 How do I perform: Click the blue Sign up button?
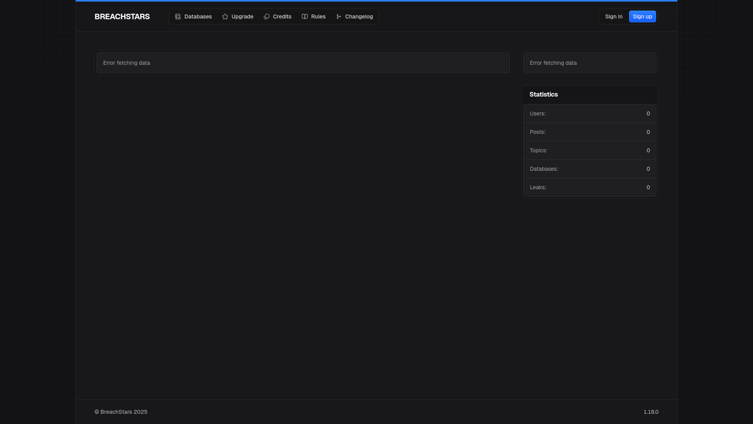point(642,16)
